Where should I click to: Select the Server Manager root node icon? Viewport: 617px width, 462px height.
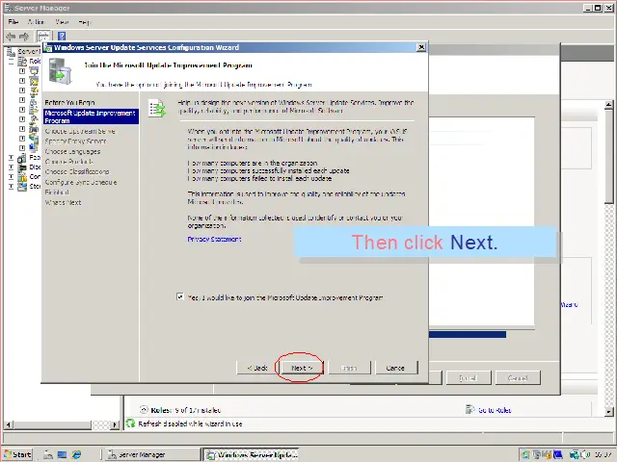coord(12,52)
